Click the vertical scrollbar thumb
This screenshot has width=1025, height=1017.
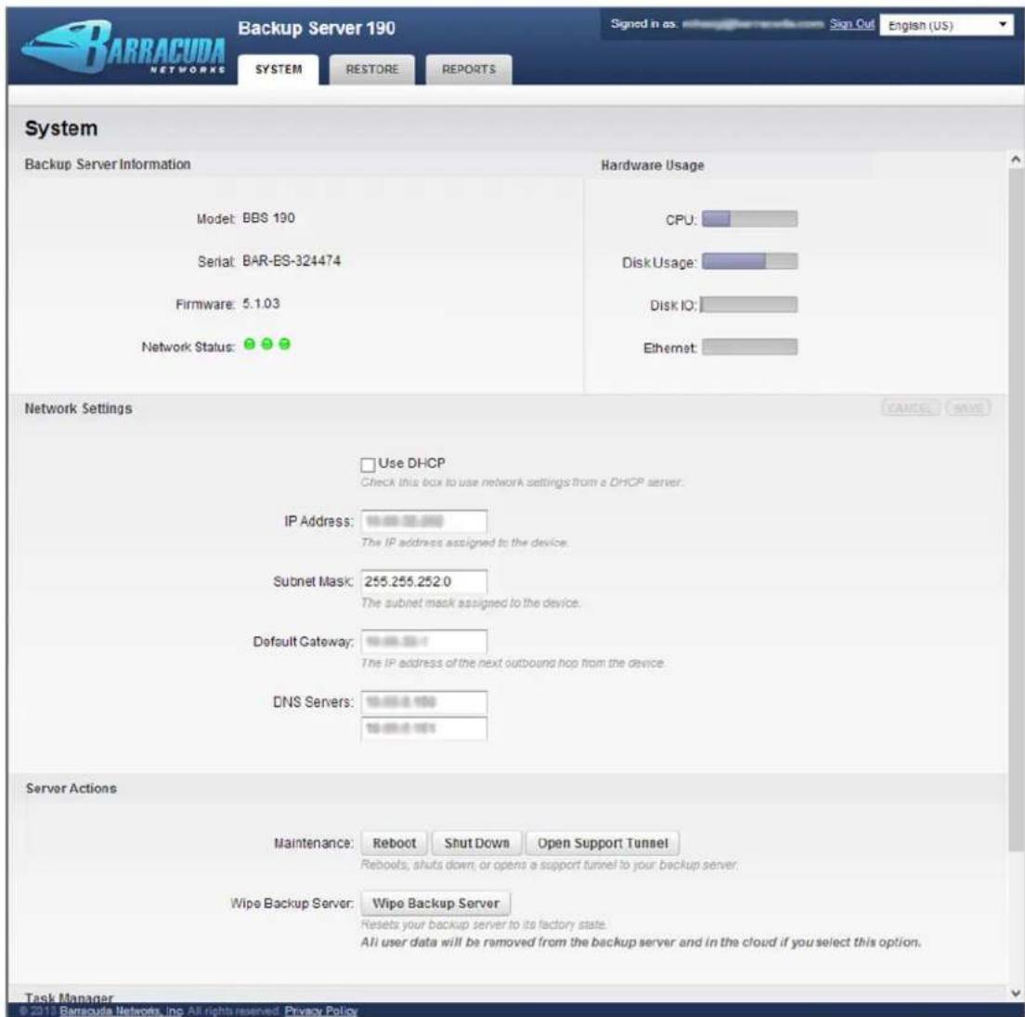[x=1016, y=510]
